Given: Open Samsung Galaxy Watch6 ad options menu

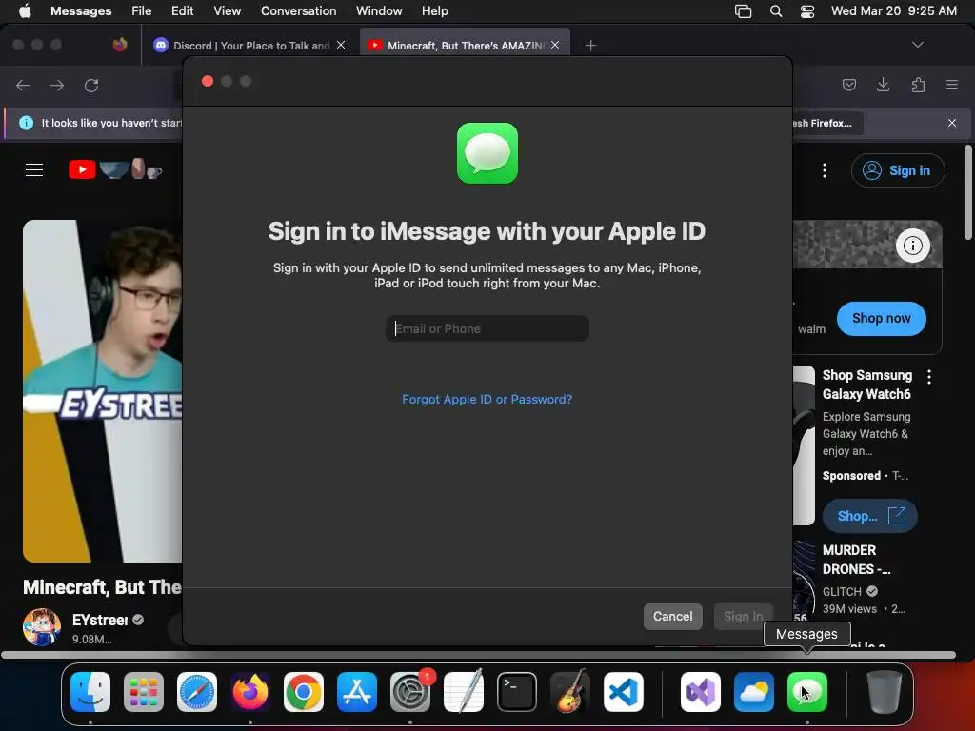Looking at the screenshot, I should click(x=929, y=376).
